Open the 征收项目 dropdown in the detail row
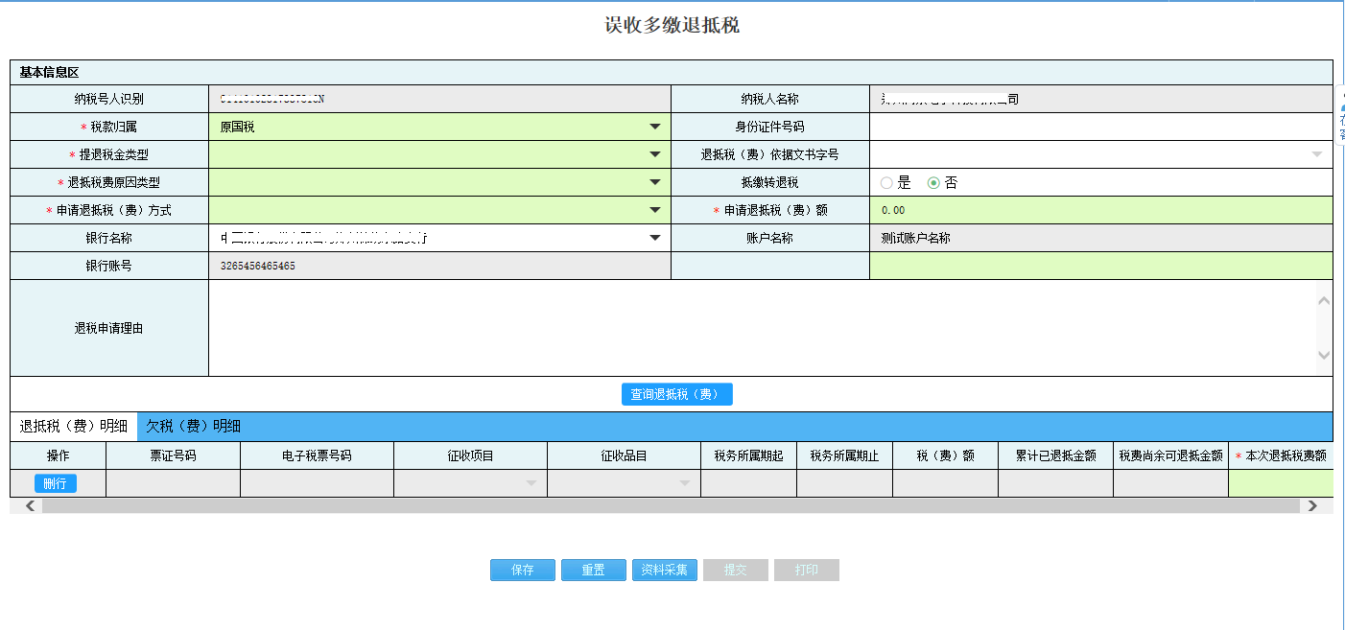This screenshot has width=1345, height=630. 531,482
